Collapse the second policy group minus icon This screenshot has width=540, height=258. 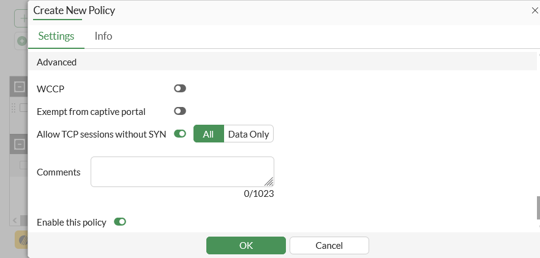coord(19,145)
